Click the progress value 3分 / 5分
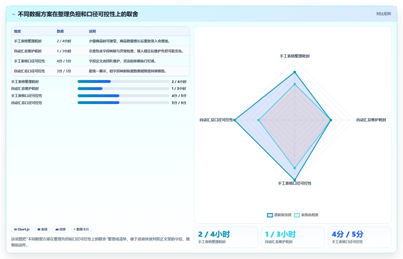Image resolution: width=403 pixels, height=259 pixels. pos(179,103)
